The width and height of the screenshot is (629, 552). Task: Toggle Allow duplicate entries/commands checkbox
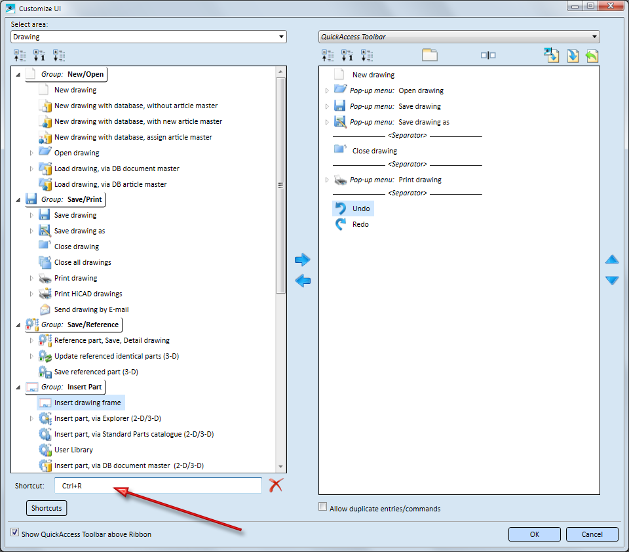tap(322, 507)
